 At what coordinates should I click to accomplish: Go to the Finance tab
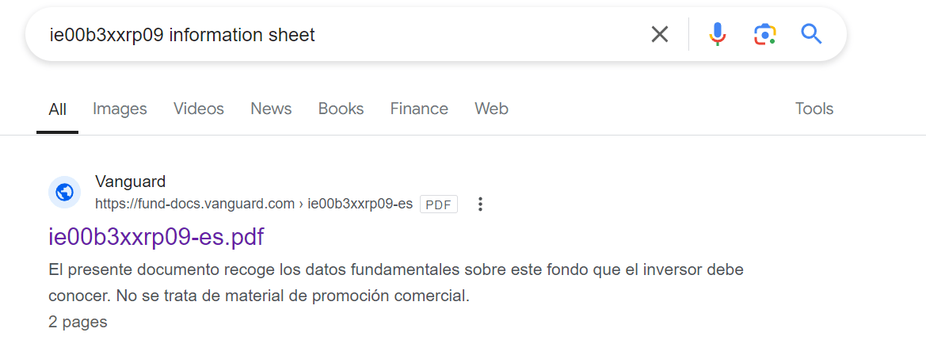(419, 109)
